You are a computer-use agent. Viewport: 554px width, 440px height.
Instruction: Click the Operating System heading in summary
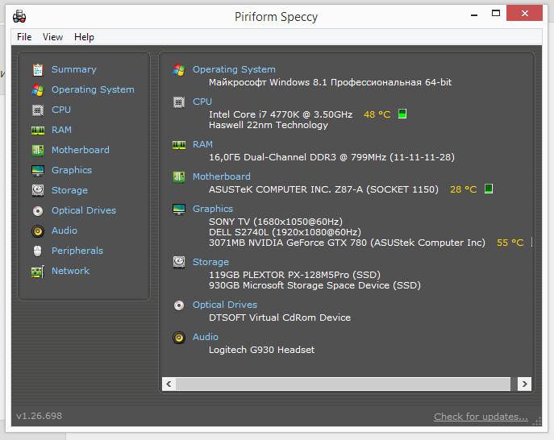pyautogui.click(x=234, y=69)
